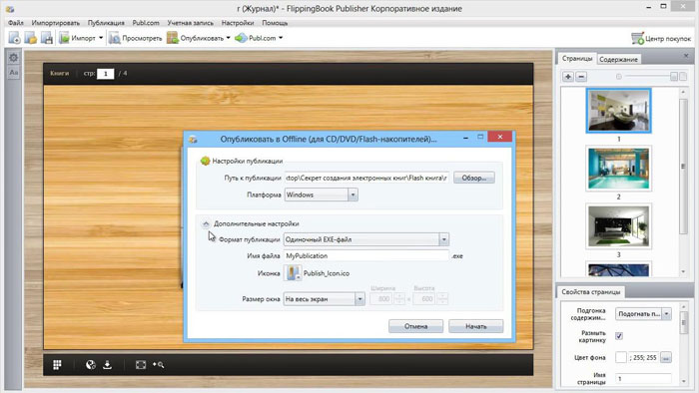Select page 1 thumbnail

(618, 111)
